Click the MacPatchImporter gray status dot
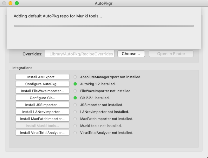The height and width of the screenshot is (158, 208). 75,119
